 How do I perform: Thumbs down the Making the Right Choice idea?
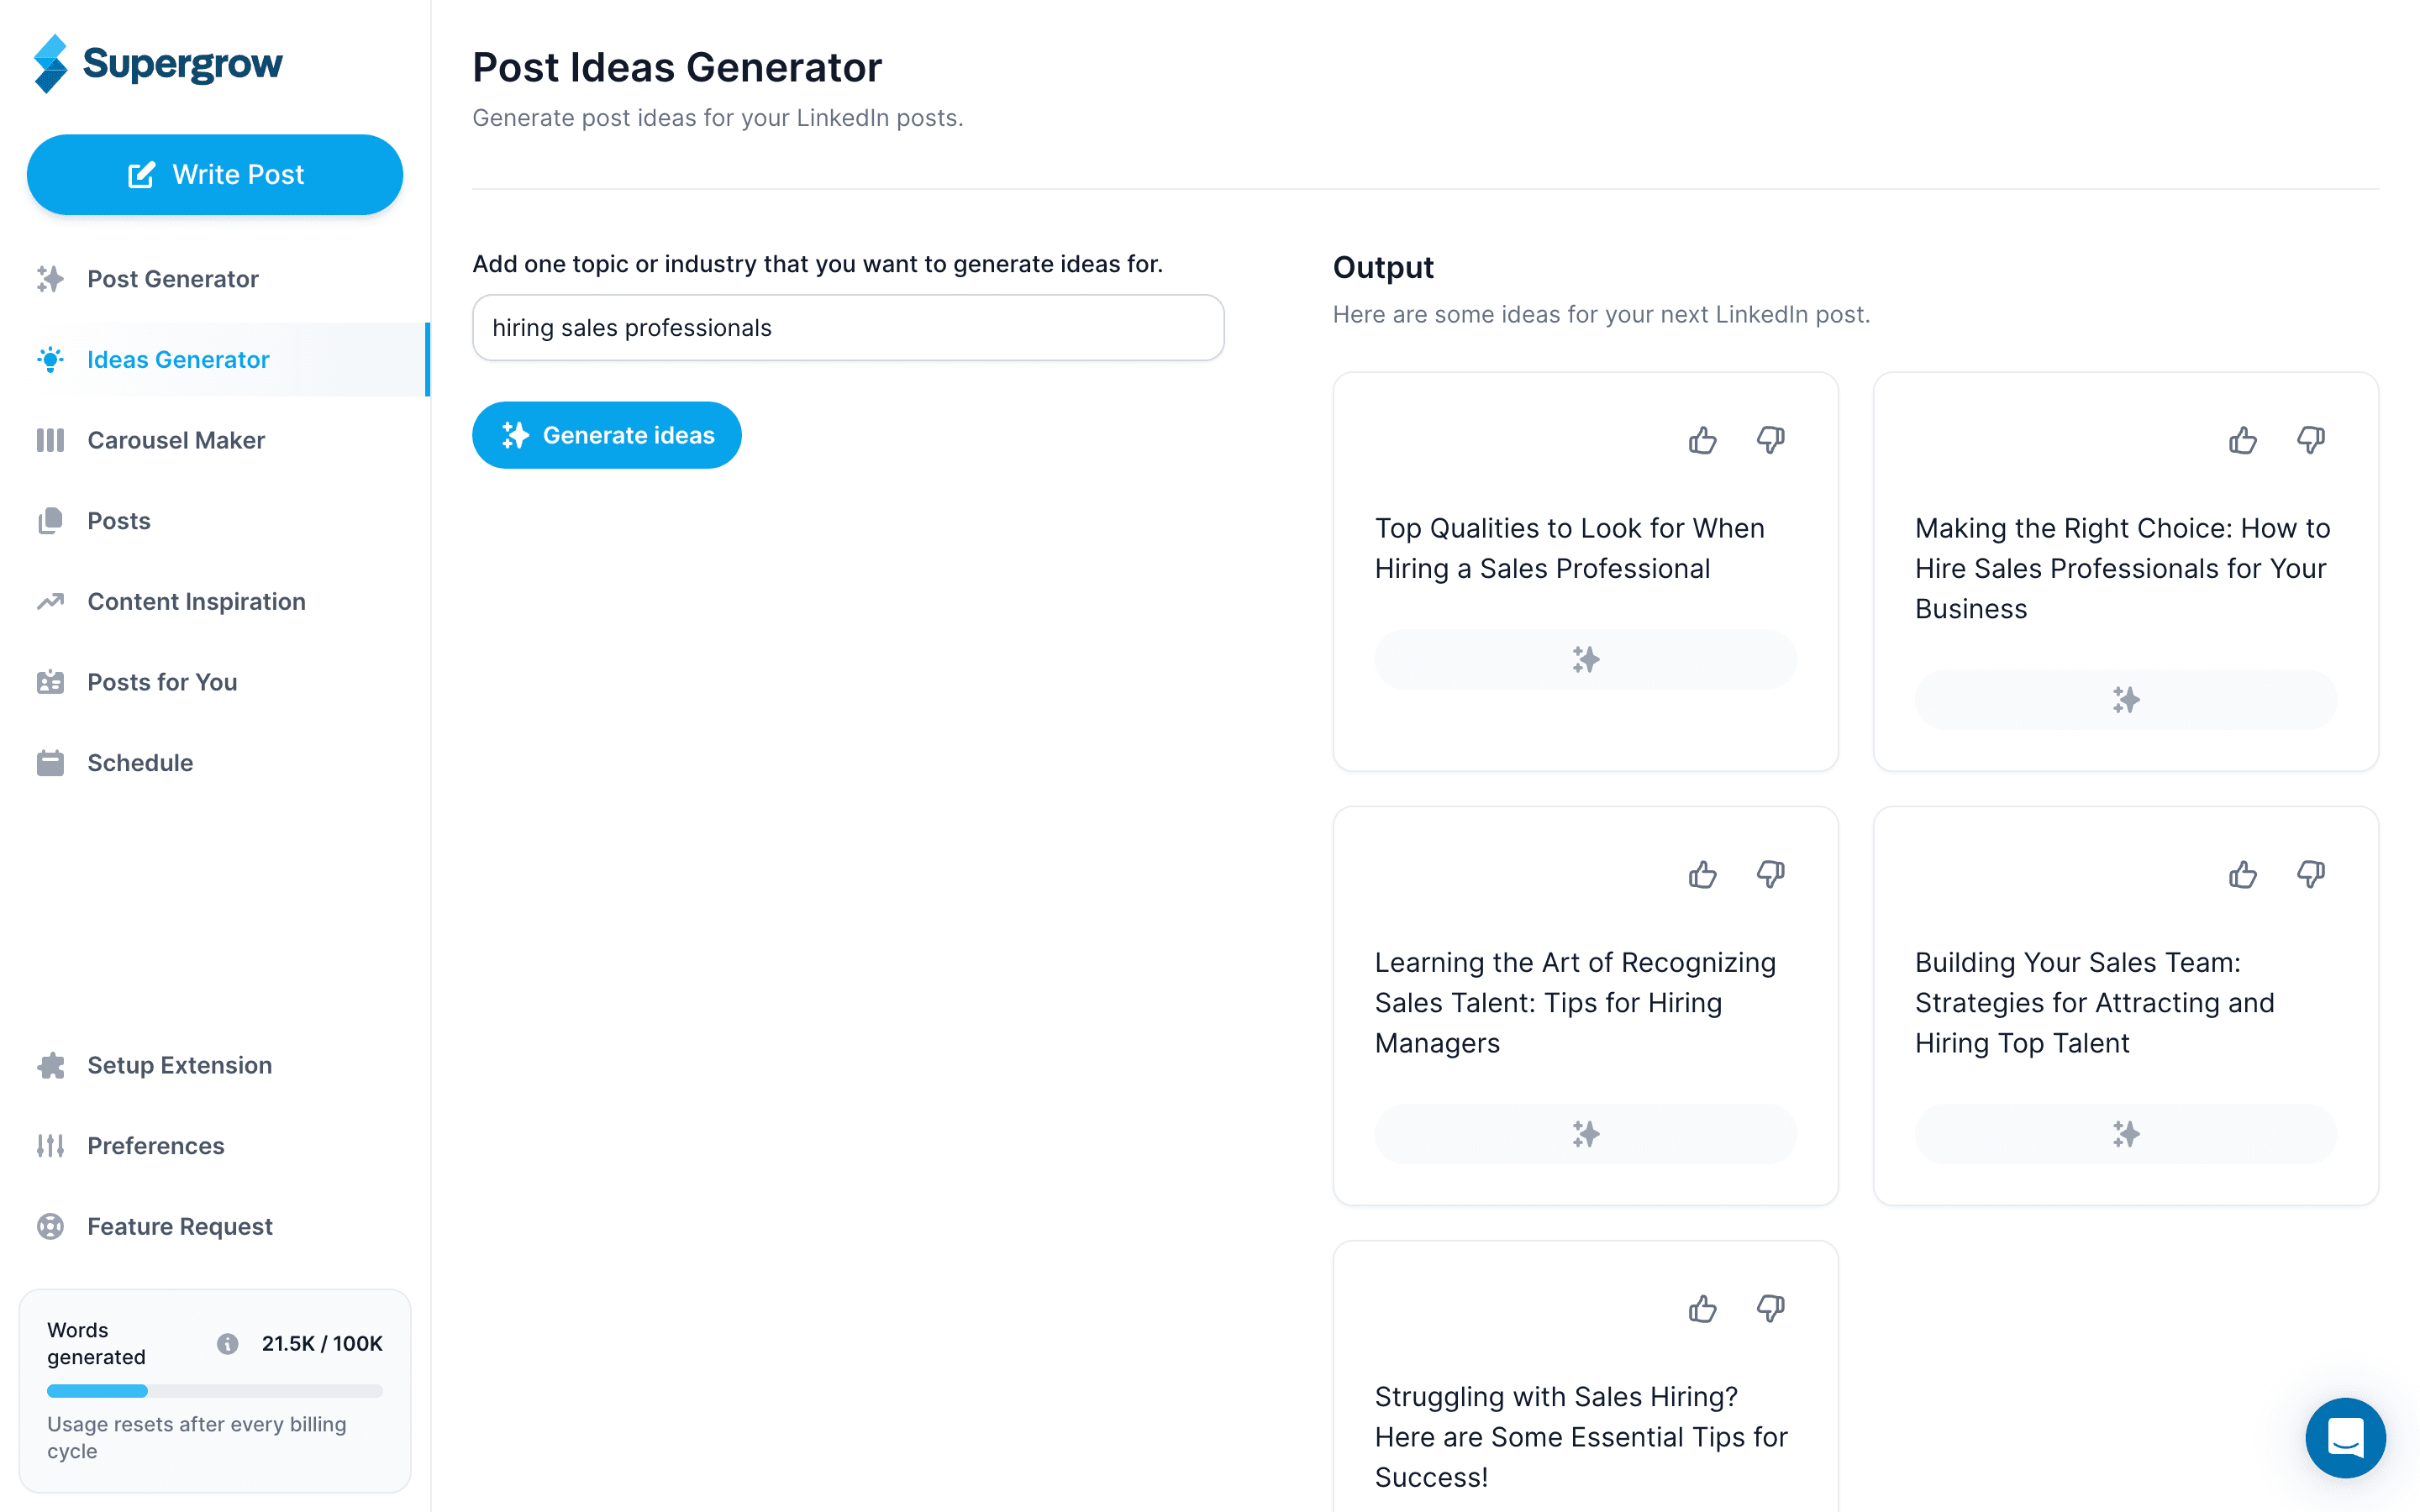[2310, 440]
